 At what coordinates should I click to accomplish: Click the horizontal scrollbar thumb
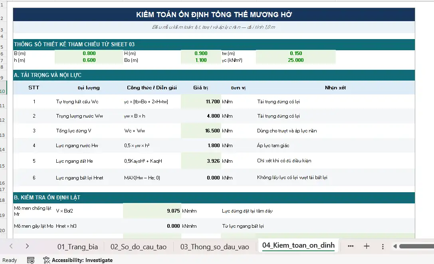416,246
